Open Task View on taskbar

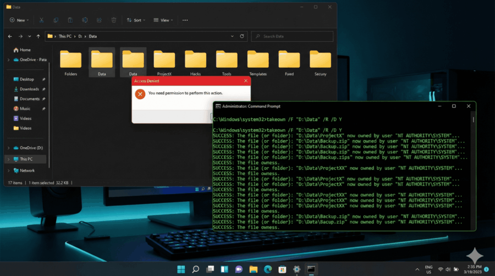[x=210, y=269]
